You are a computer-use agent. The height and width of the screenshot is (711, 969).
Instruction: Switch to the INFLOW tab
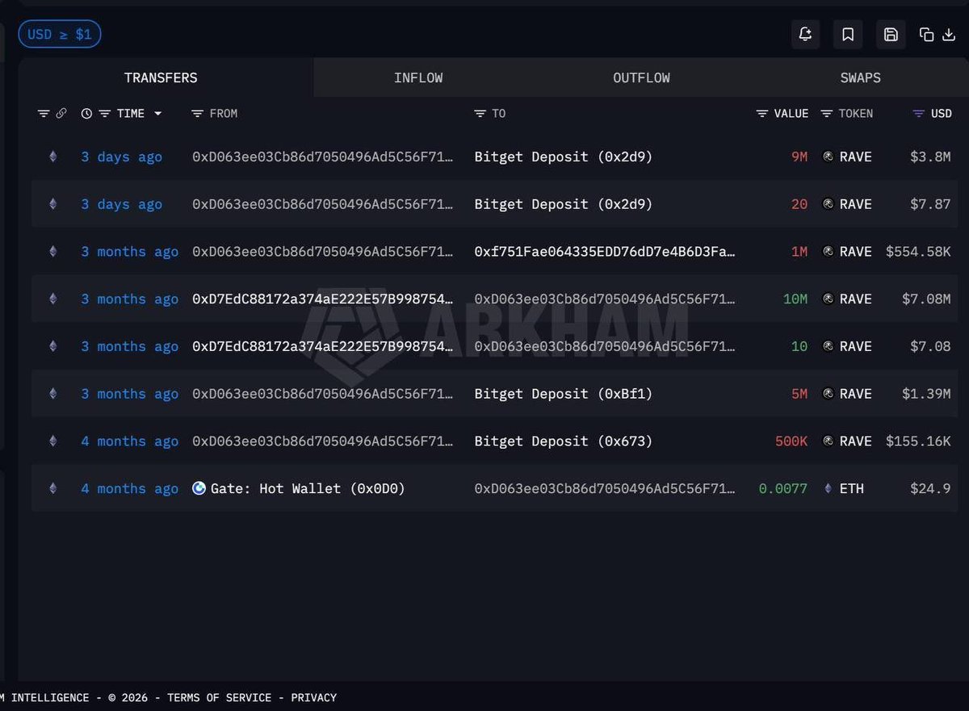(x=418, y=78)
